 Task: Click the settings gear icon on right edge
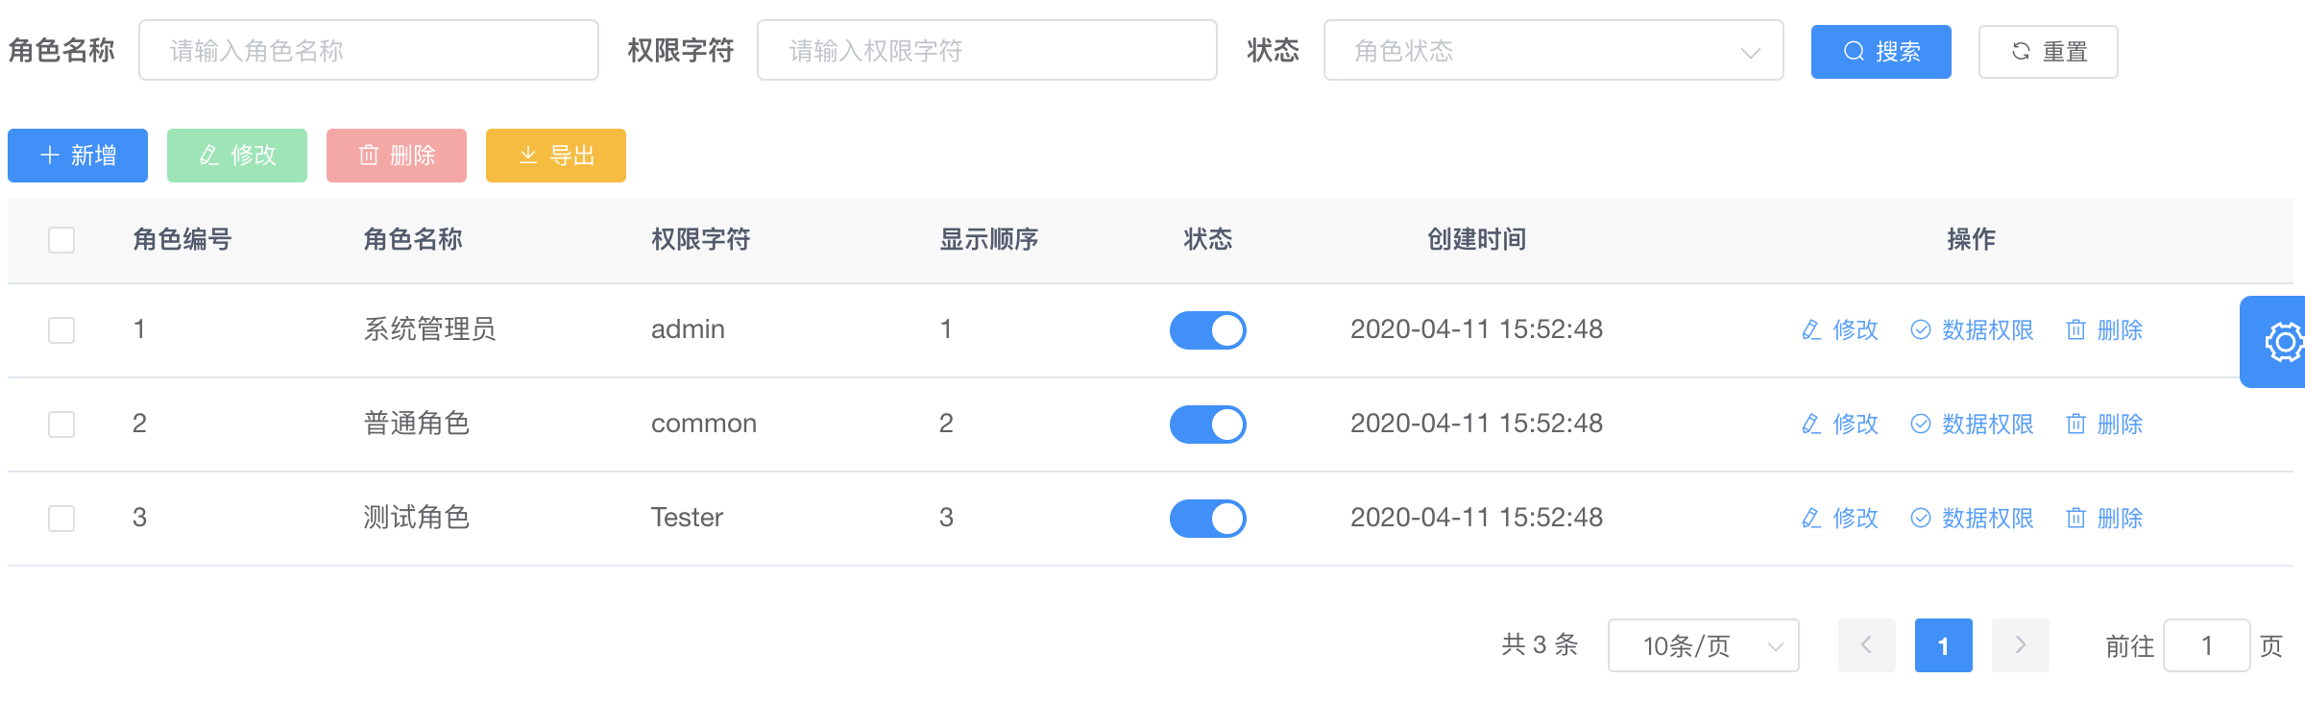[x=2284, y=342]
